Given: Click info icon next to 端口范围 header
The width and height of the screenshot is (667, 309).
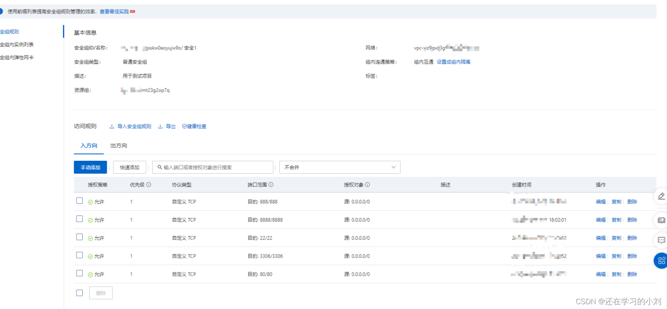Looking at the screenshot, I should (271, 185).
